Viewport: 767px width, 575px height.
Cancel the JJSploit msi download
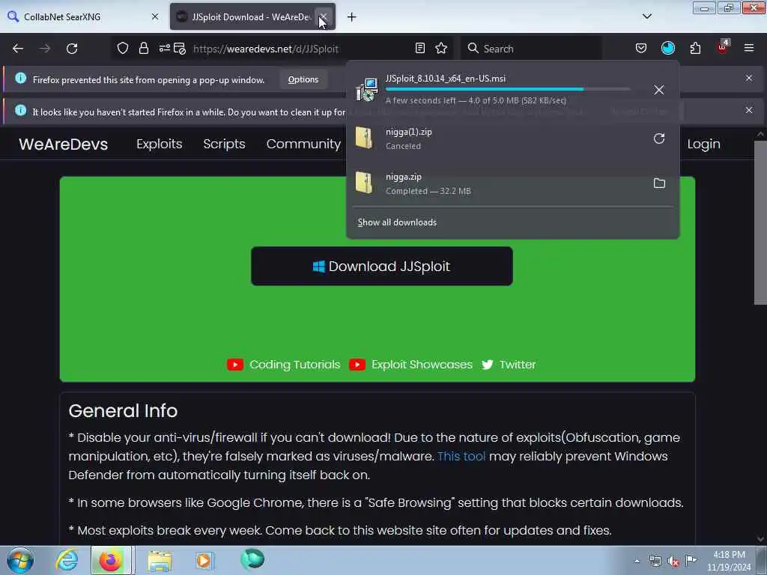tap(659, 90)
